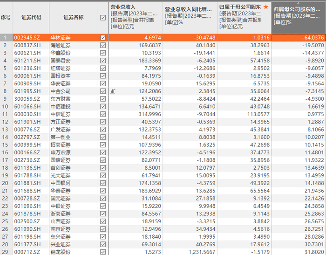
Task: Click row number 21
Action: (5, 191)
